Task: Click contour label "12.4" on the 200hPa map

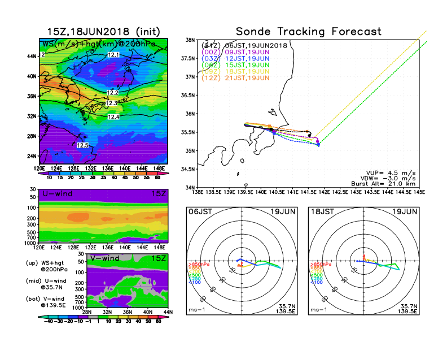Action: [113, 117]
